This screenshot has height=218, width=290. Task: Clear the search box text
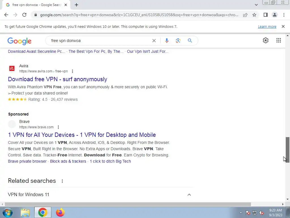click(154, 41)
